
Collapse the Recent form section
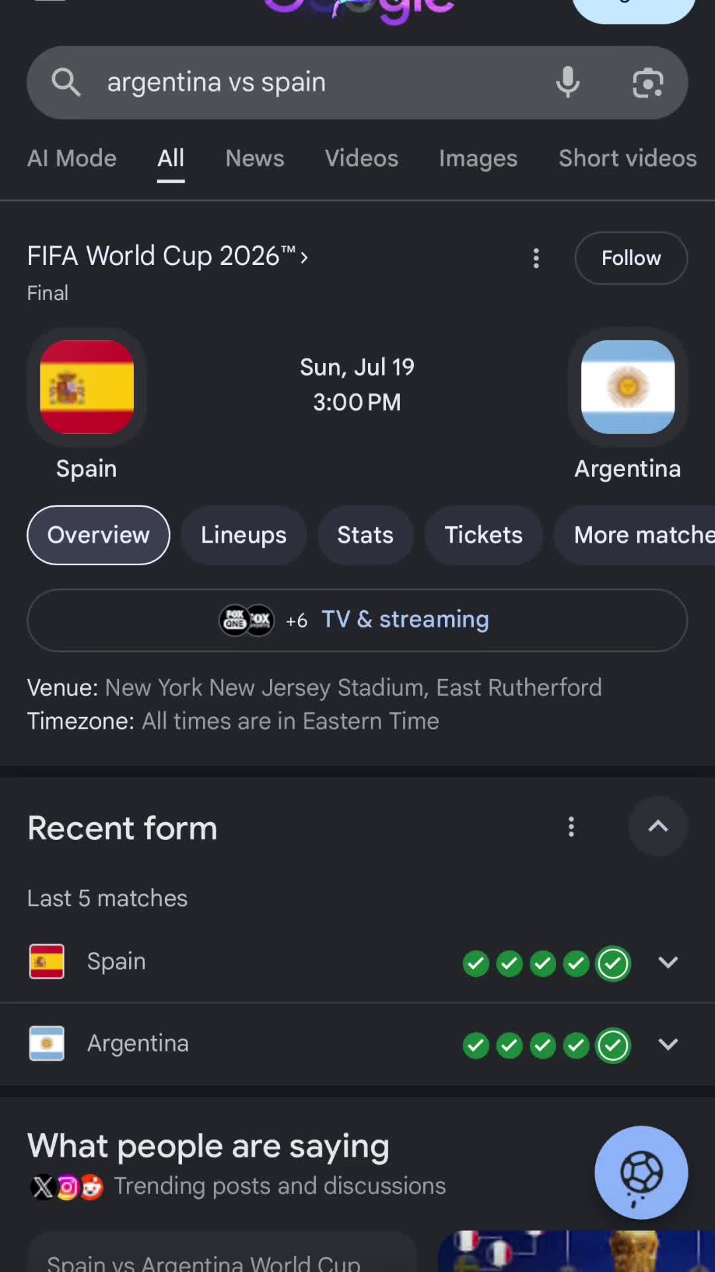(658, 826)
